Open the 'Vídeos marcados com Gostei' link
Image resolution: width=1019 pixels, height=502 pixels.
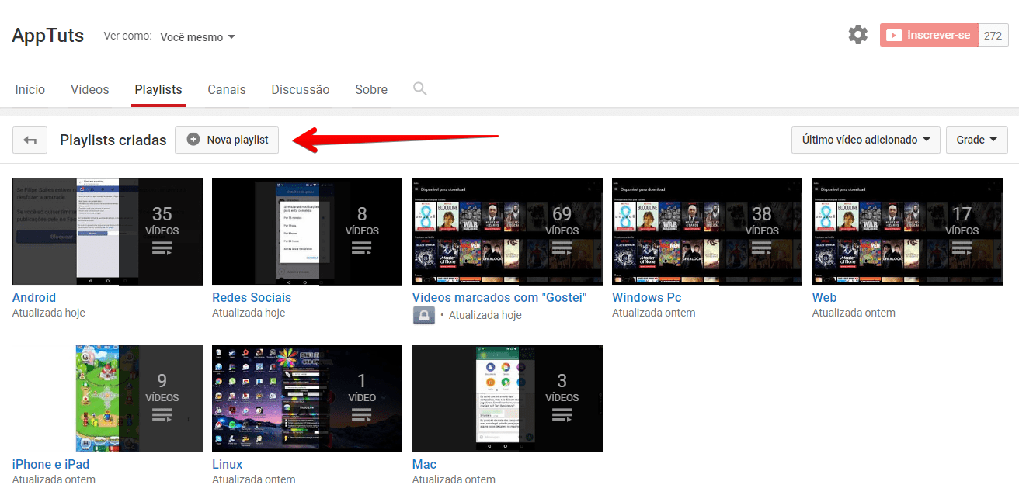point(499,297)
